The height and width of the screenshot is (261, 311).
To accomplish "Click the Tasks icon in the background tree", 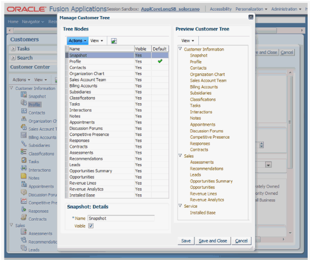I will pyautogui.click(x=24, y=160).
